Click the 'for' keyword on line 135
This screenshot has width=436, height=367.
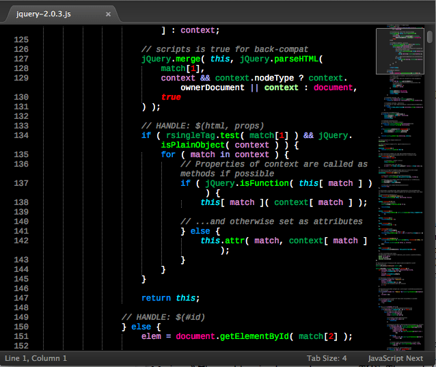[168, 154]
